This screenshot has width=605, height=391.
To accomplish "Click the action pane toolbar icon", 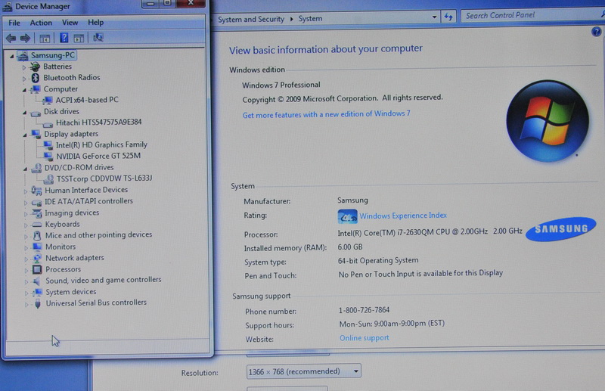I will click(x=79, y=38).
